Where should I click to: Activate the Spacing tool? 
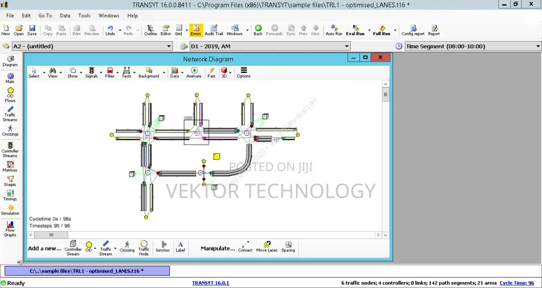[288, 247]
